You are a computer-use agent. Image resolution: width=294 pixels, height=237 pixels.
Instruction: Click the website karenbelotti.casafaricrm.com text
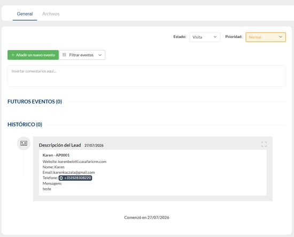point(82,161)
